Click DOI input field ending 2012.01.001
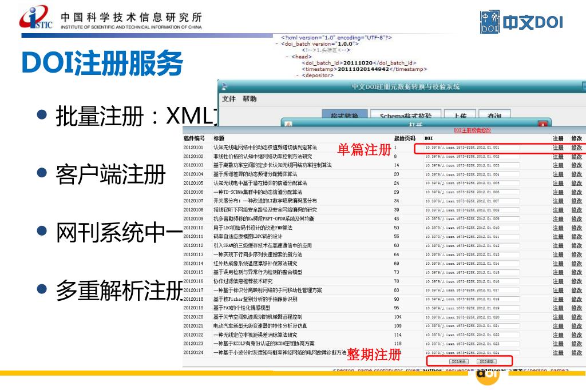Screen dimensions: 586x390 [x=472, y=148]
